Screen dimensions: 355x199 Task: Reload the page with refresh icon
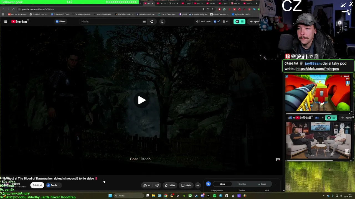tap(13, 9)
